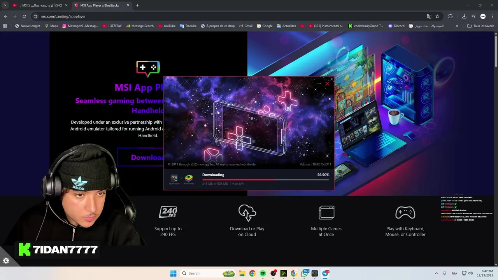498x280 pixels.
Task: Open the Tous les favoris folder
Action: click(x=481, y=26)
